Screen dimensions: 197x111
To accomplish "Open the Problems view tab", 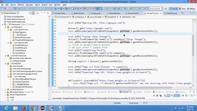I will tap(113, 92).
